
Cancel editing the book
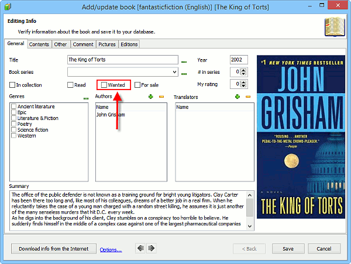(x=324, y=249)
